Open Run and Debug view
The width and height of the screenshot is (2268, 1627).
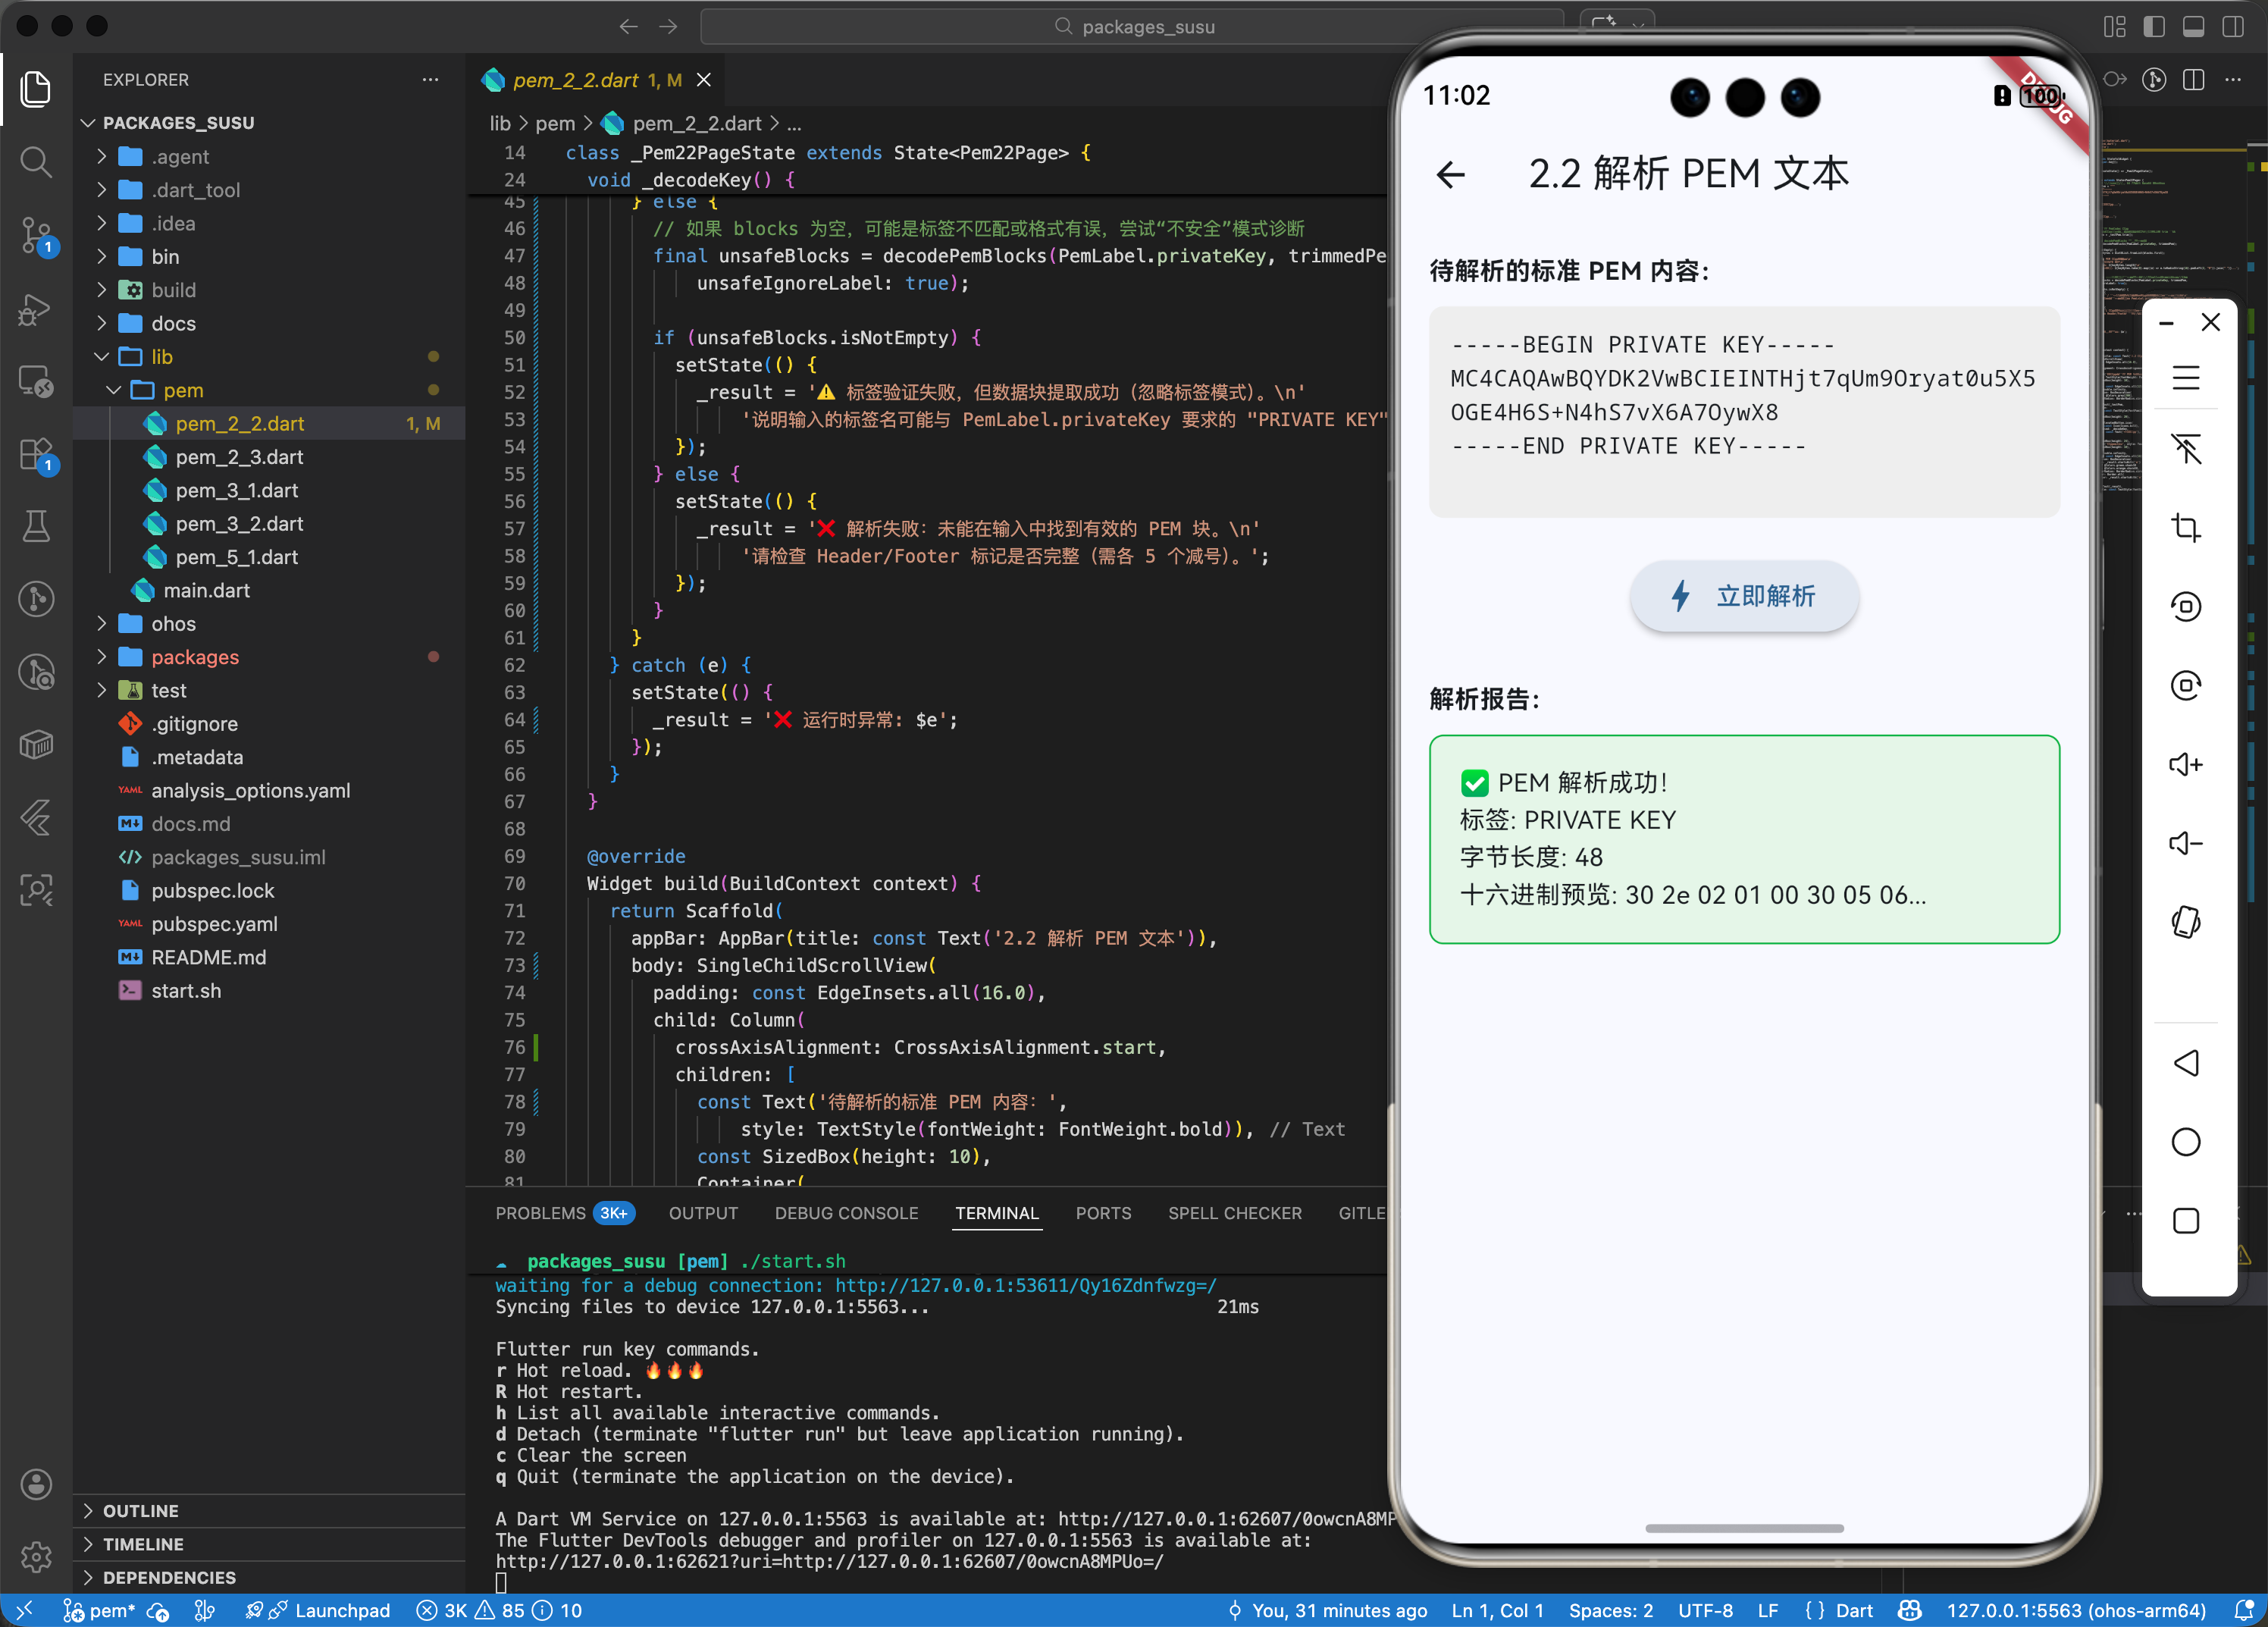tap(36, 309)
